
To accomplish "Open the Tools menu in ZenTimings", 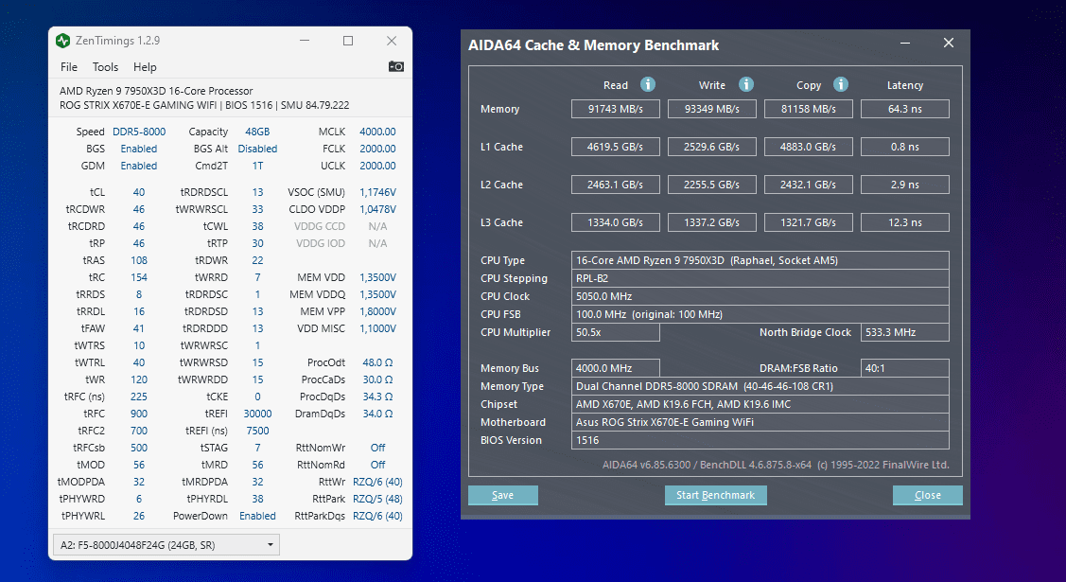I will [x=105, y=66].
